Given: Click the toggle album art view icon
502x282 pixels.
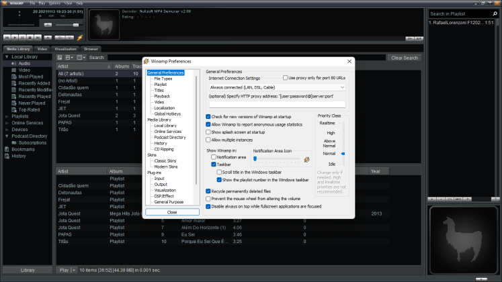Looking at the screenshot, I should (x=60, y=58).
